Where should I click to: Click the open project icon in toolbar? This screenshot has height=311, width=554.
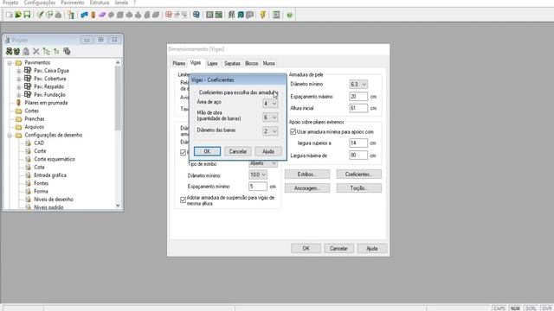[18, 15]
